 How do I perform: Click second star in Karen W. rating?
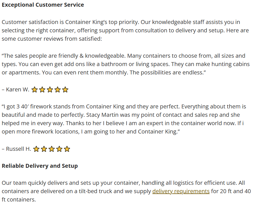(x=42, y=89)
